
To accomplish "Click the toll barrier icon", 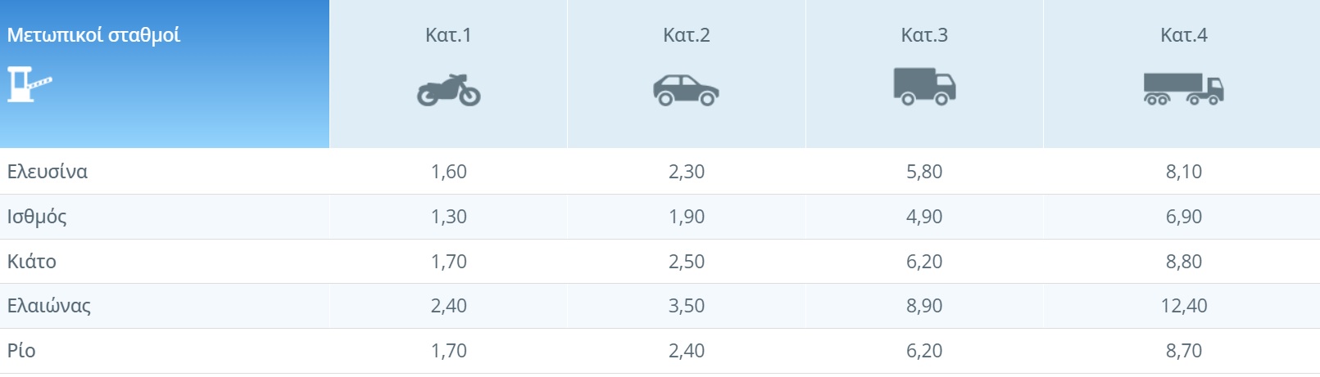I will (29, 84).
